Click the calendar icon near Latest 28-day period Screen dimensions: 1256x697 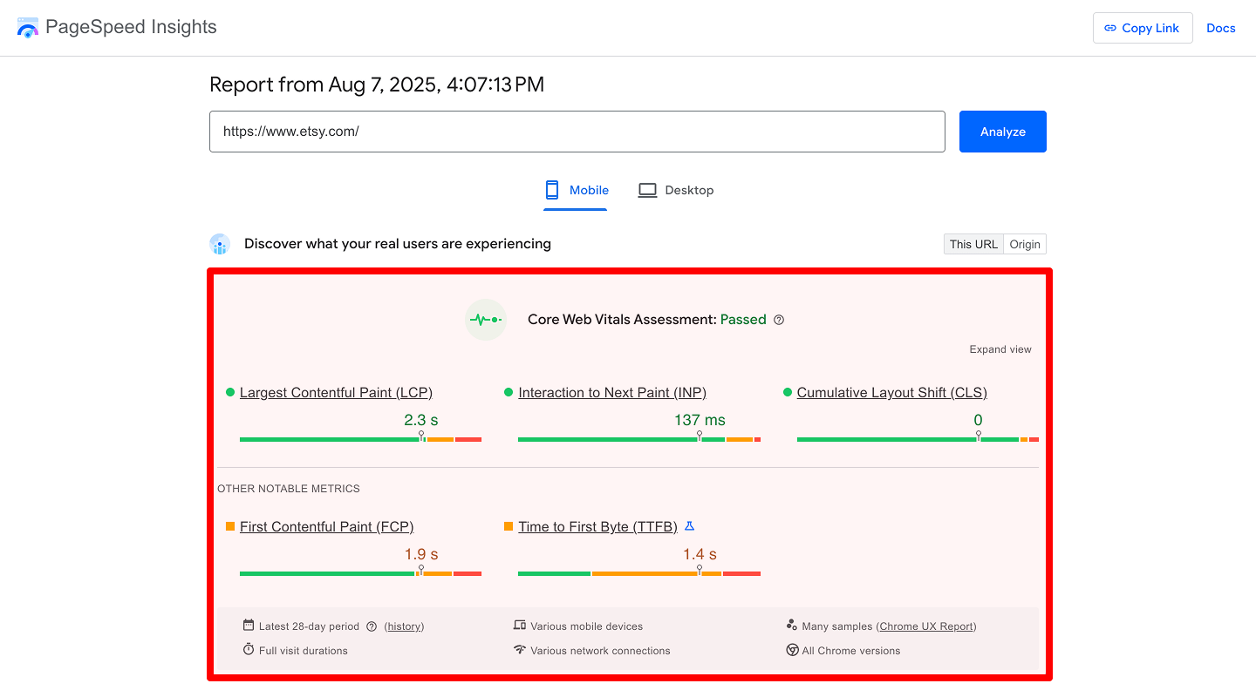249,626
